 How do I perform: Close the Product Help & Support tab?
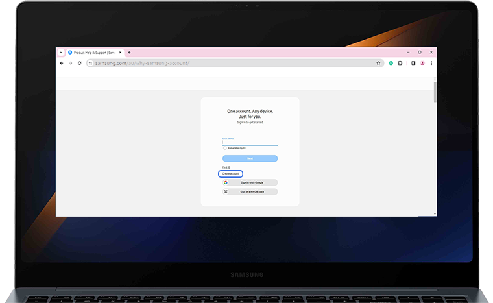(120, 52)
